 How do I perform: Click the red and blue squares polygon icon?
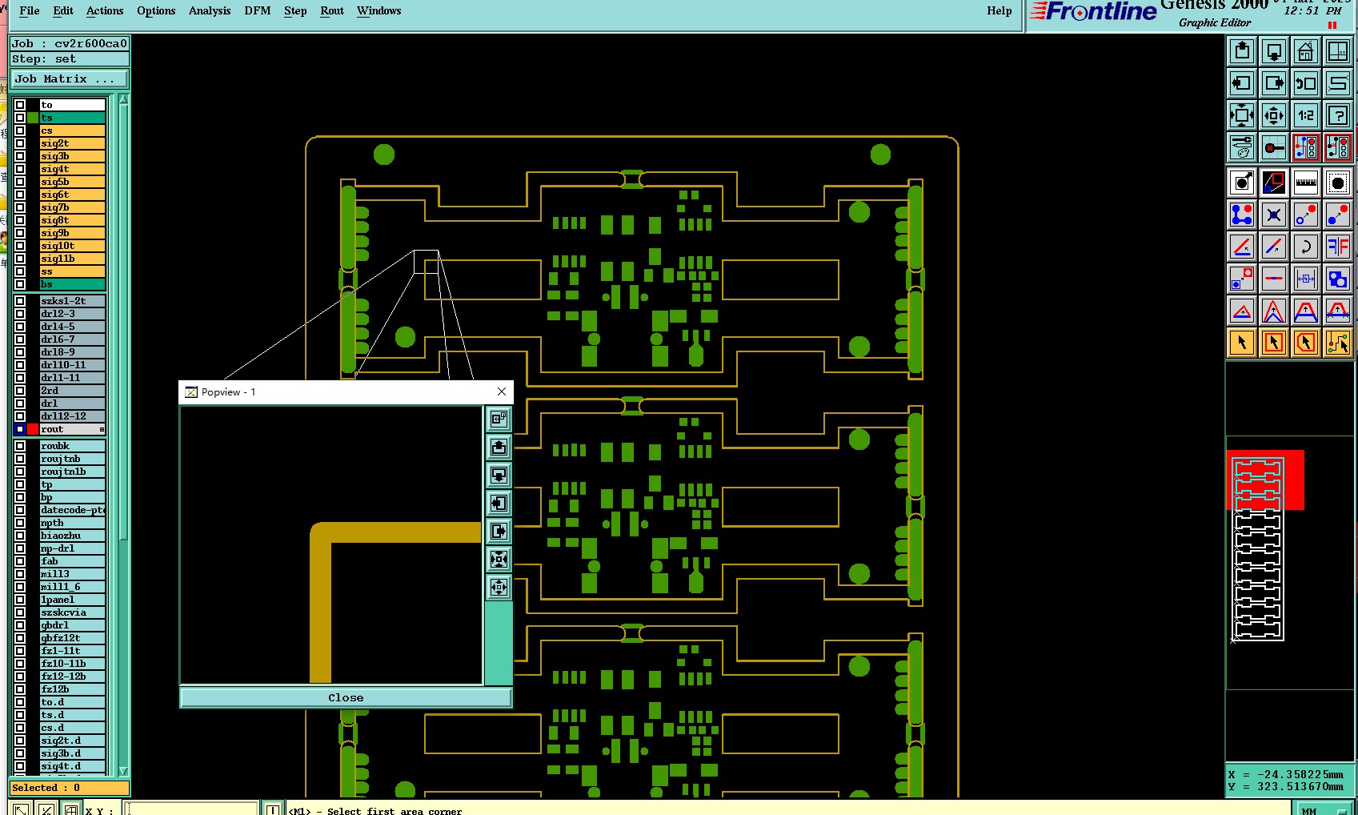click(1274, 183)
